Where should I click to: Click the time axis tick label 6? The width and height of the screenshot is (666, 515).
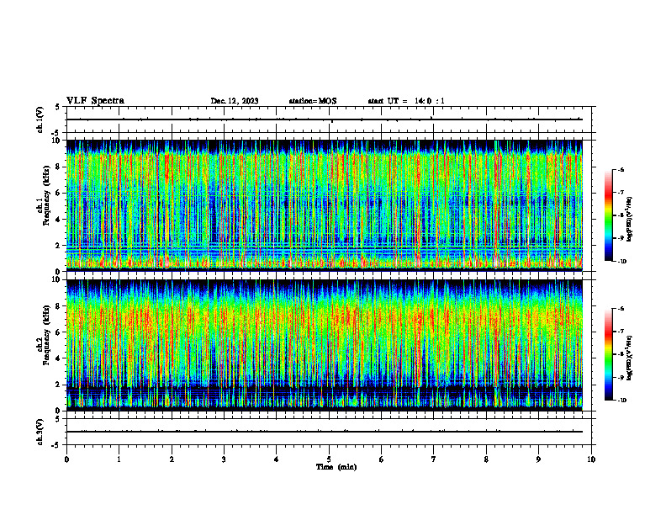pos(382,459)
